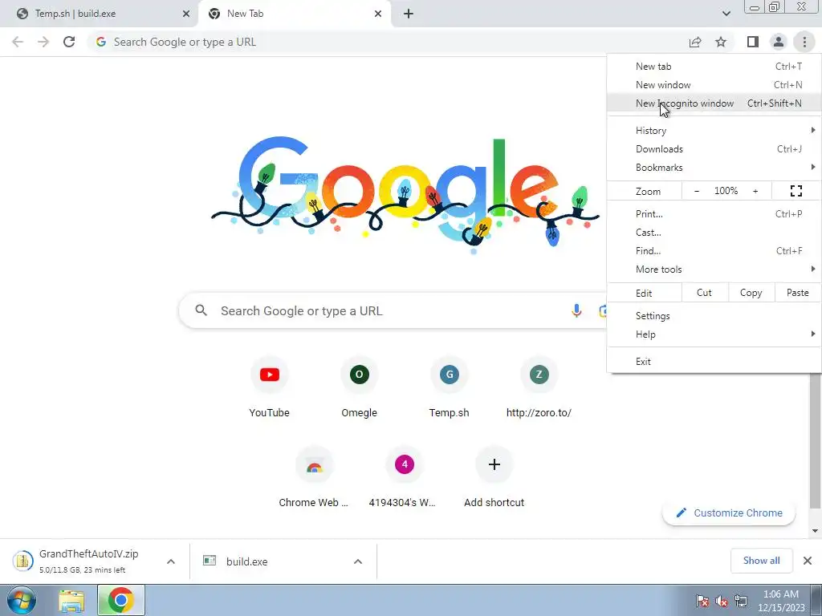
Task: Select Cast... in the menu
Action: 714,232
